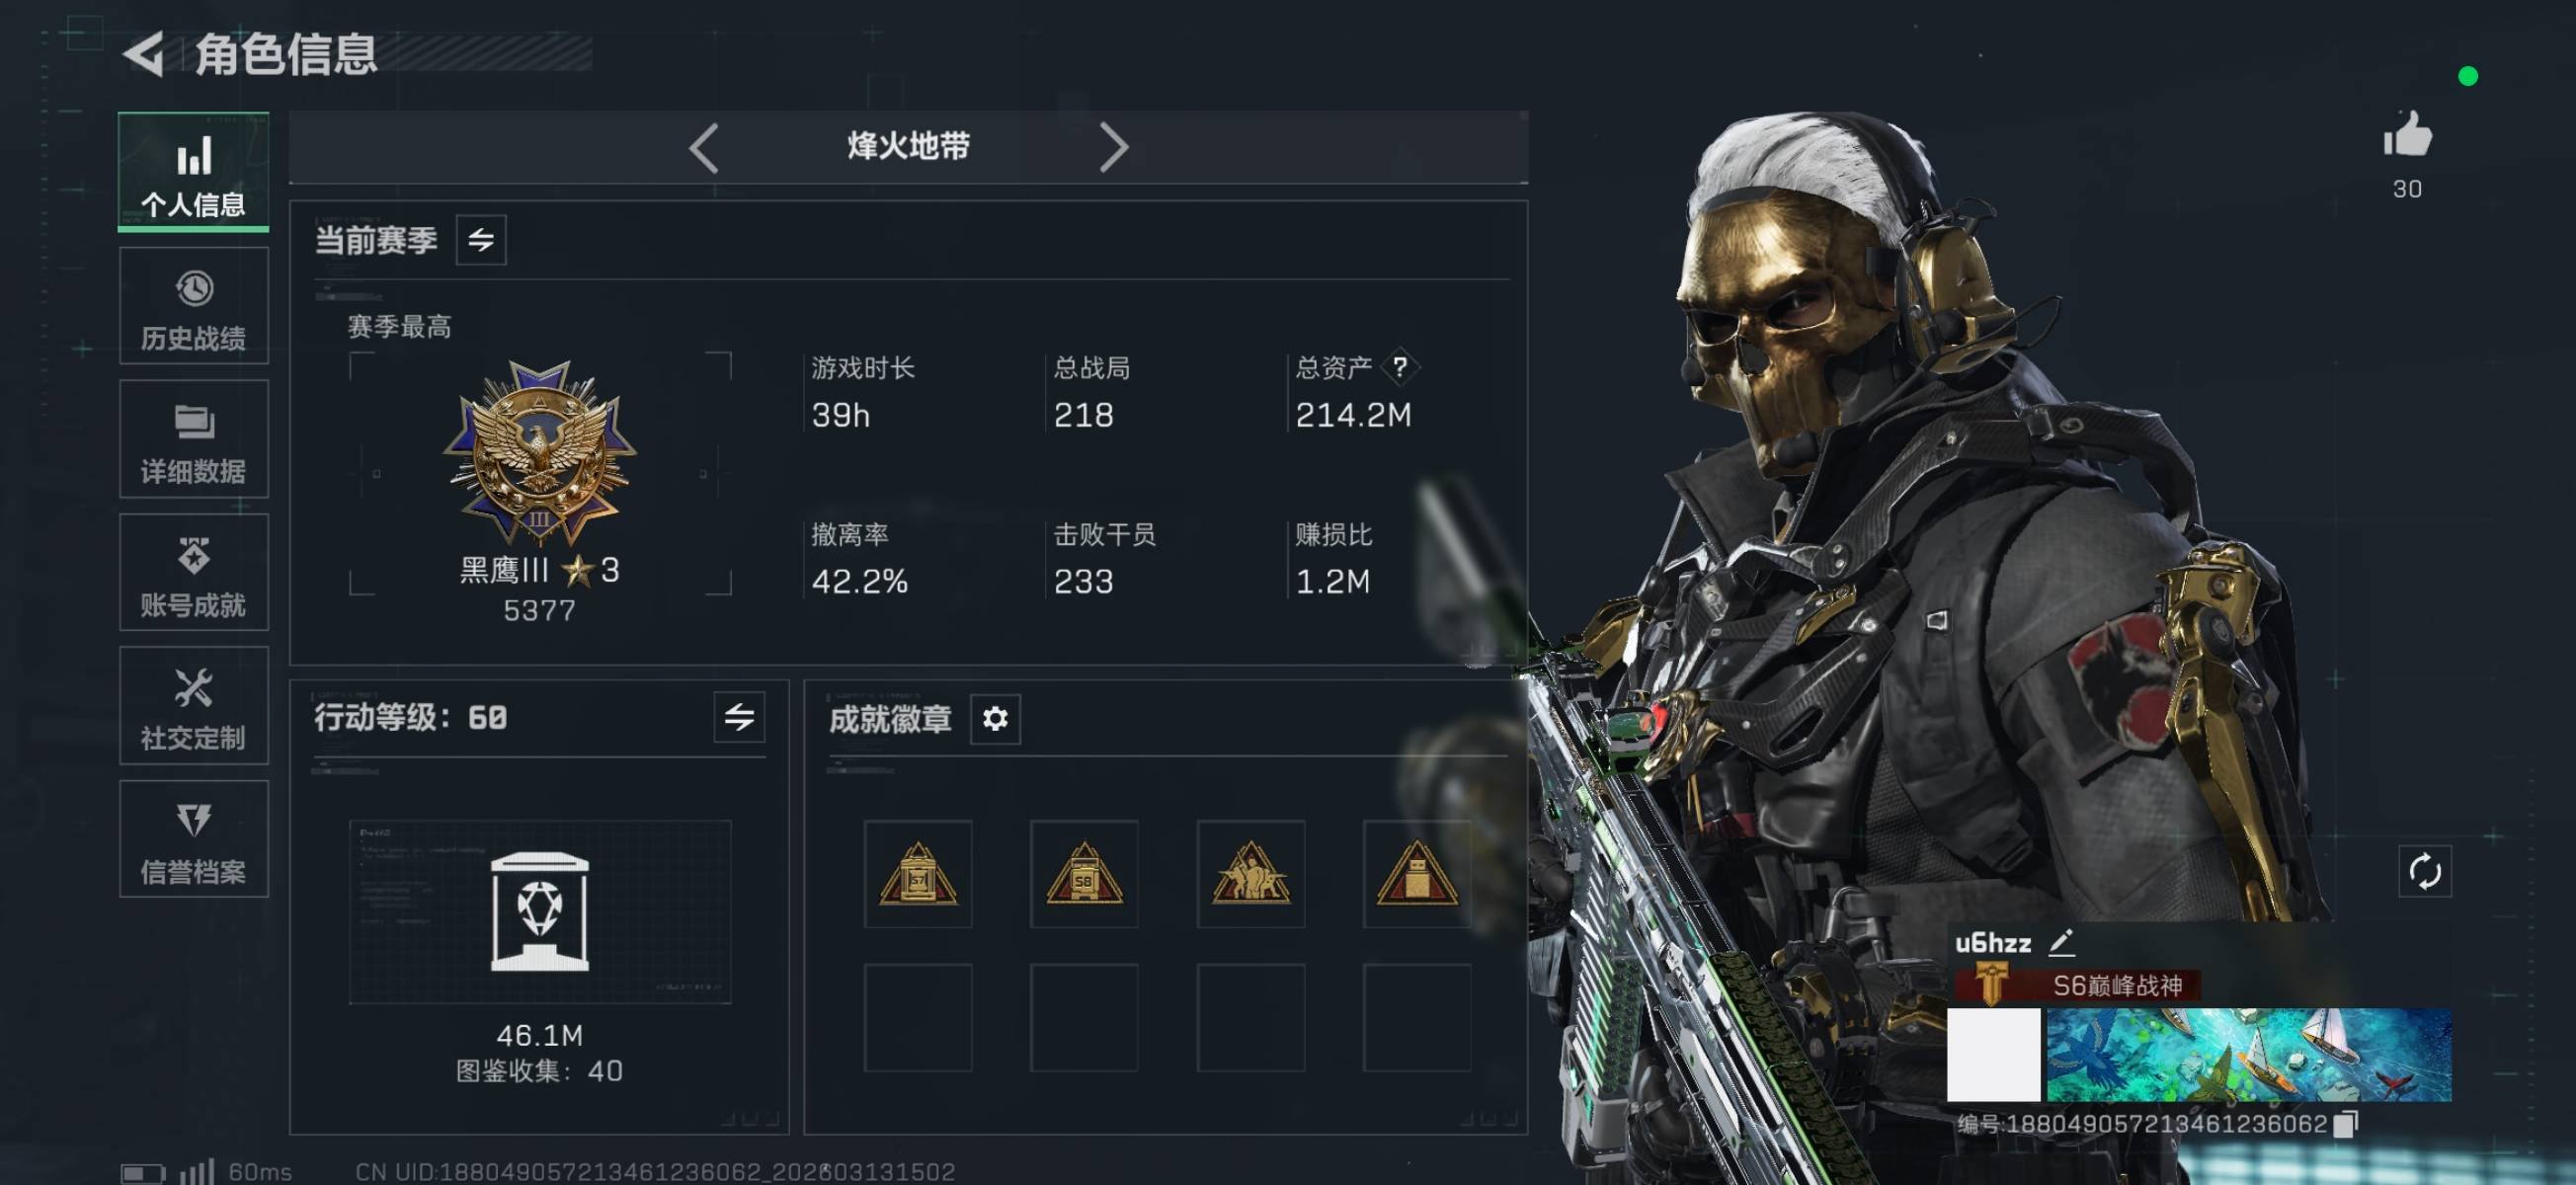Select the 烽火地带 mode selector title
2576x1185 pixels.
908,147
